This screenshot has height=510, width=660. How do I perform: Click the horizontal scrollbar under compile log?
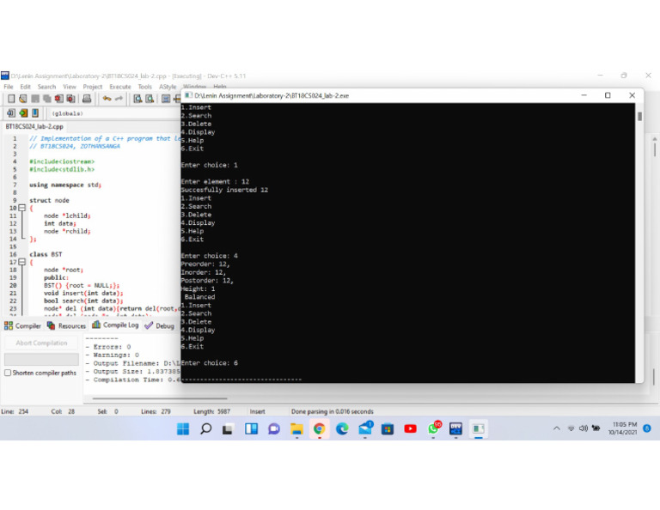(x=160, y=398)
